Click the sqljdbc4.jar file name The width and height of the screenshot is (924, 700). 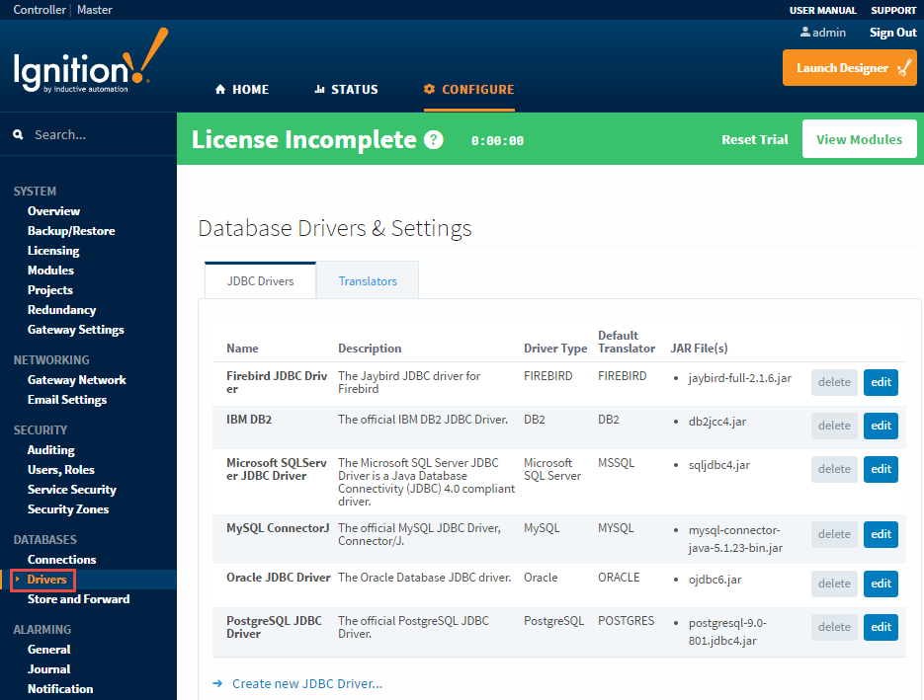click(718, 465)
